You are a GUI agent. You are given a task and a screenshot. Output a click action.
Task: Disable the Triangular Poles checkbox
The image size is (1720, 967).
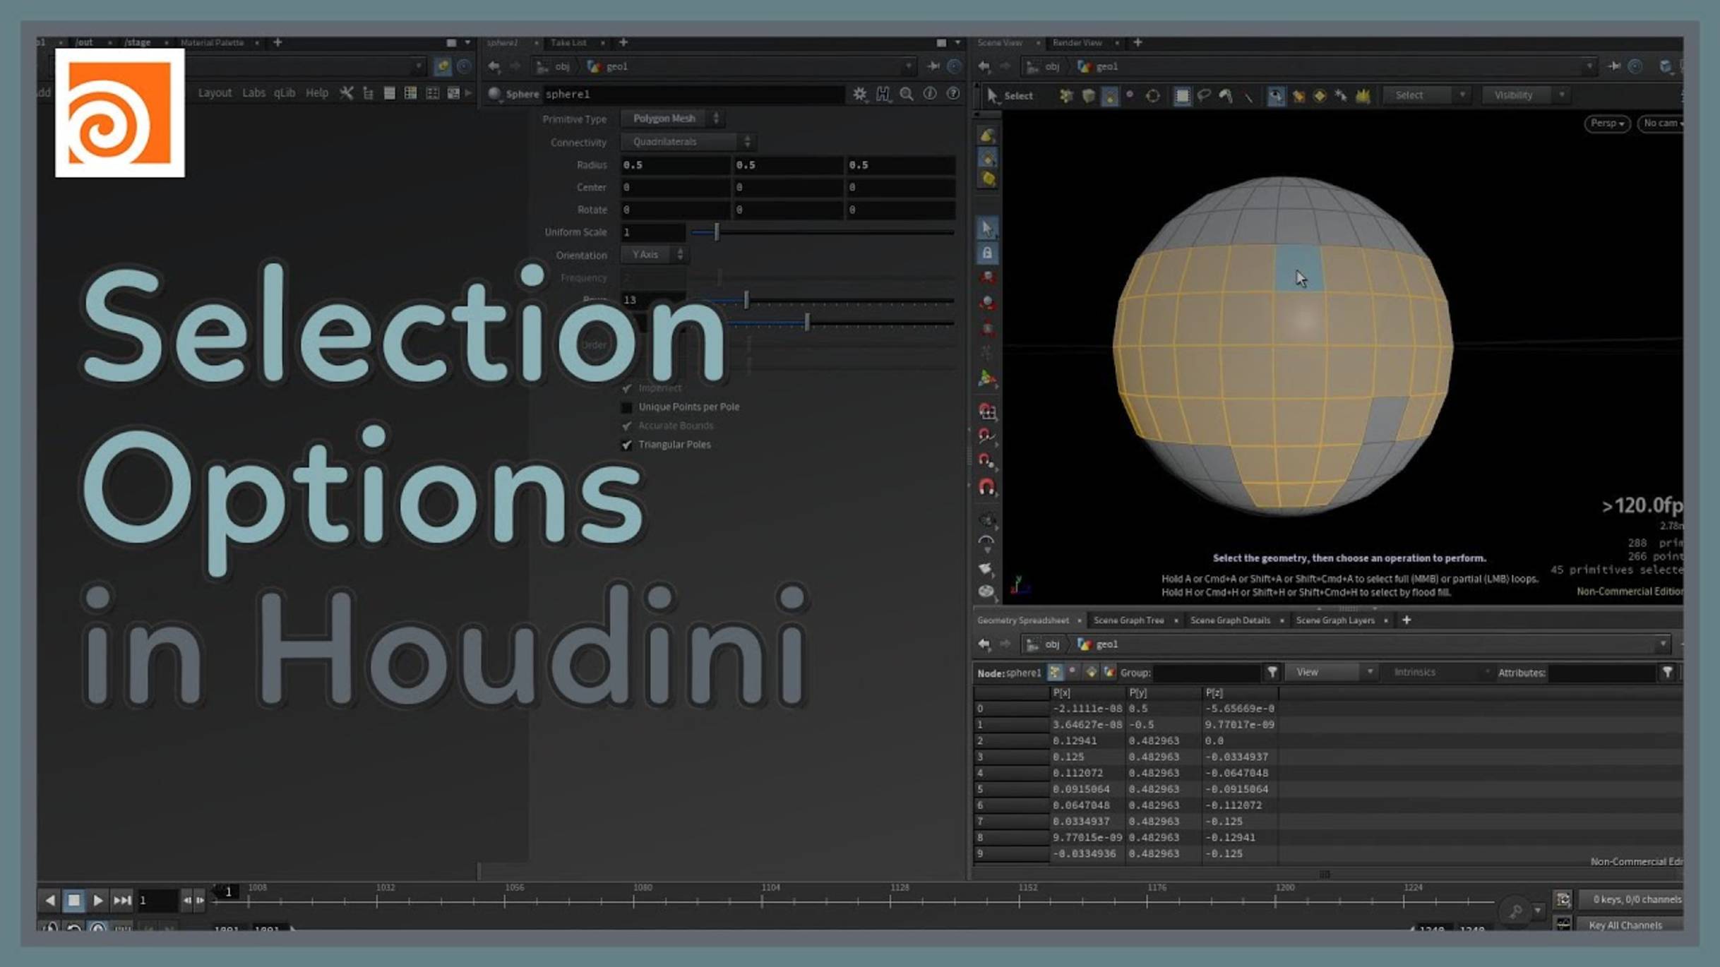point(627,445)
